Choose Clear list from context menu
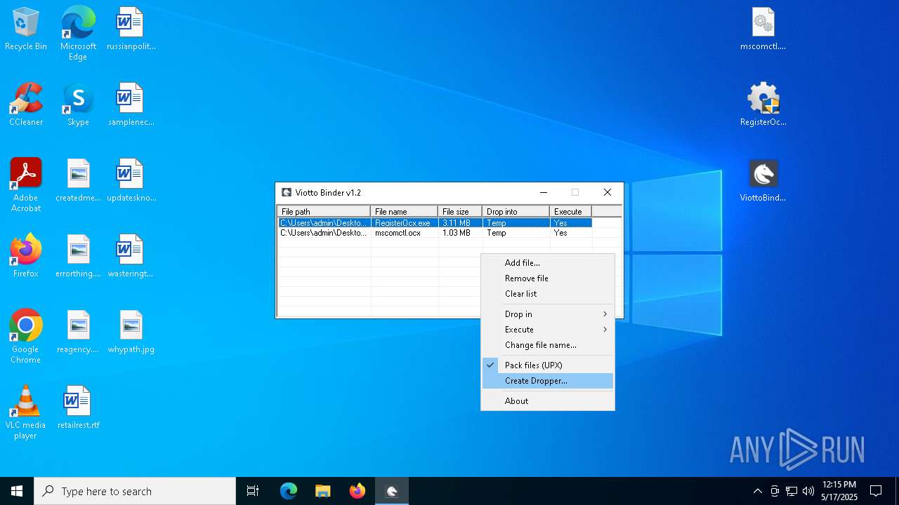The width and height of the screenshot is (899, 505). (x=548, y=293)
